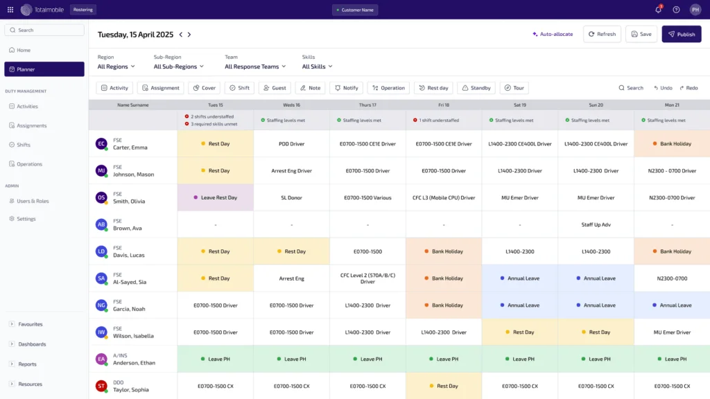Open the PH user avatar menu
Screen dimensions: 710x399
point(697,10)
